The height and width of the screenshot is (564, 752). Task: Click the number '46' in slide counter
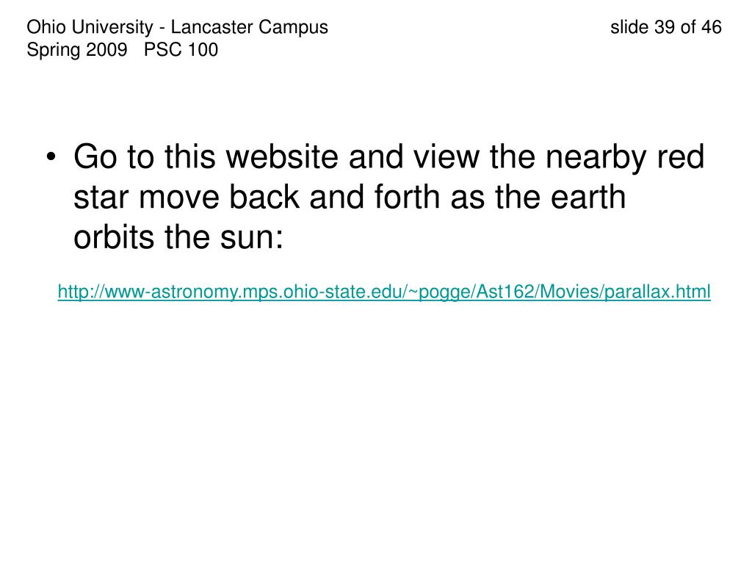[x=711, y=27]
